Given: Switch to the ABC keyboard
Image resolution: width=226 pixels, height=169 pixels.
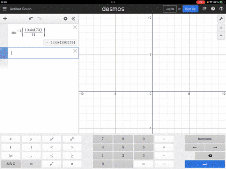Looking at the screenshot, I should click(x=11, y=164).
